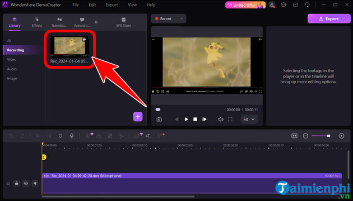
Task: Zoom out the timeline
Action: point(305,136)
